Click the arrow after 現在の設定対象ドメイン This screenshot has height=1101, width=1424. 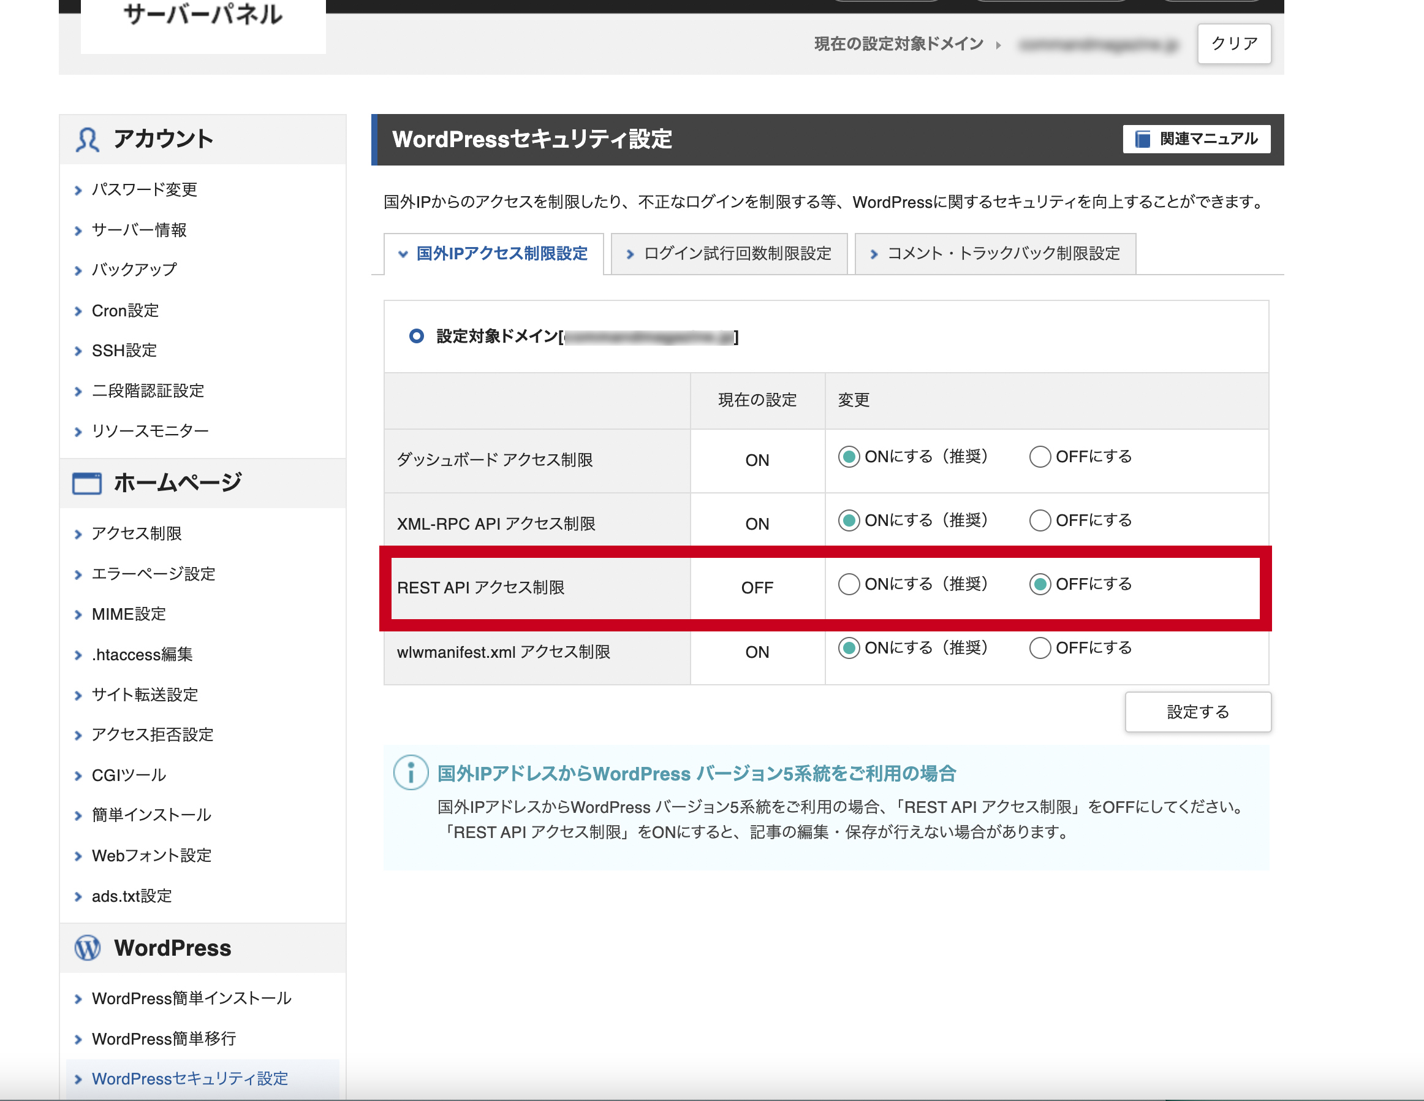coord(998,45)
